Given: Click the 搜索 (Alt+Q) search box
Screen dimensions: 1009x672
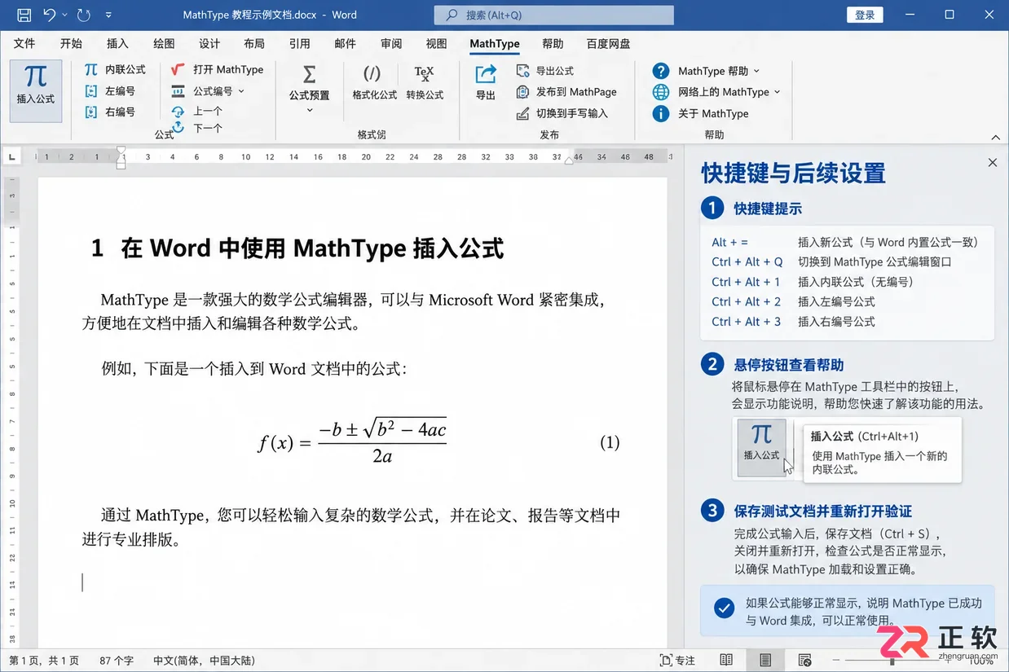Looking at the screenshot, I should 554,15.
